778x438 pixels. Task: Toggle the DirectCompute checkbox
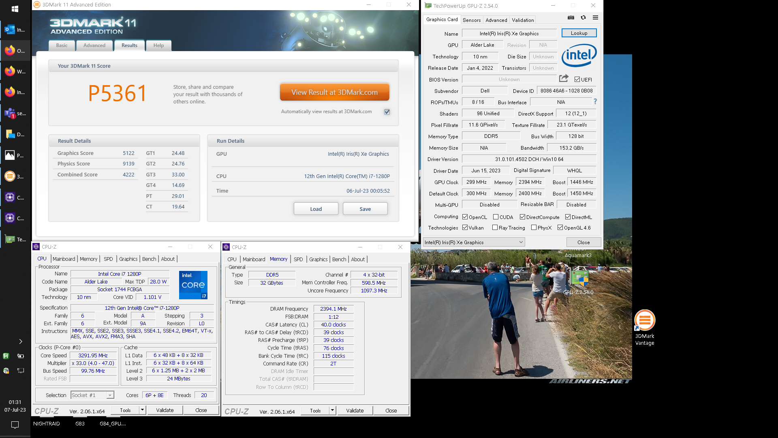pyautogui.click(x=523, y=217)
